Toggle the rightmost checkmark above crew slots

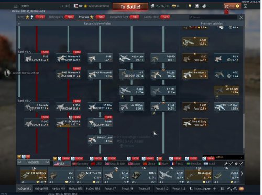click(x=241, y=164)
